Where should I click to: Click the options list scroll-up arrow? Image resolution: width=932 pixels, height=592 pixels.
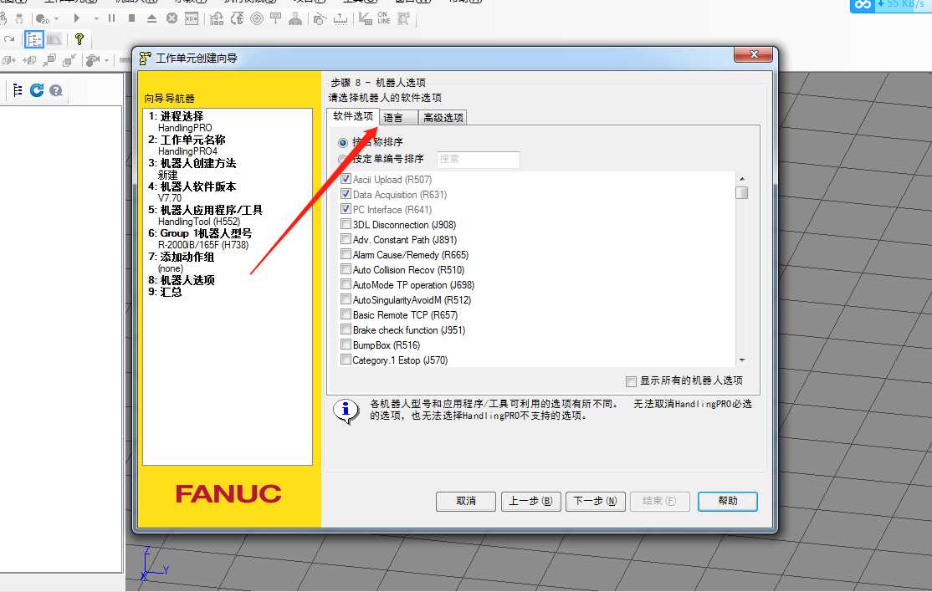(x=742, y=178)
